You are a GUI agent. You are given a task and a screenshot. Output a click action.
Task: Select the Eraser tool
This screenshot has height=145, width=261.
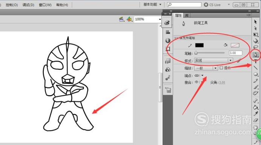(x=256, y=120)
